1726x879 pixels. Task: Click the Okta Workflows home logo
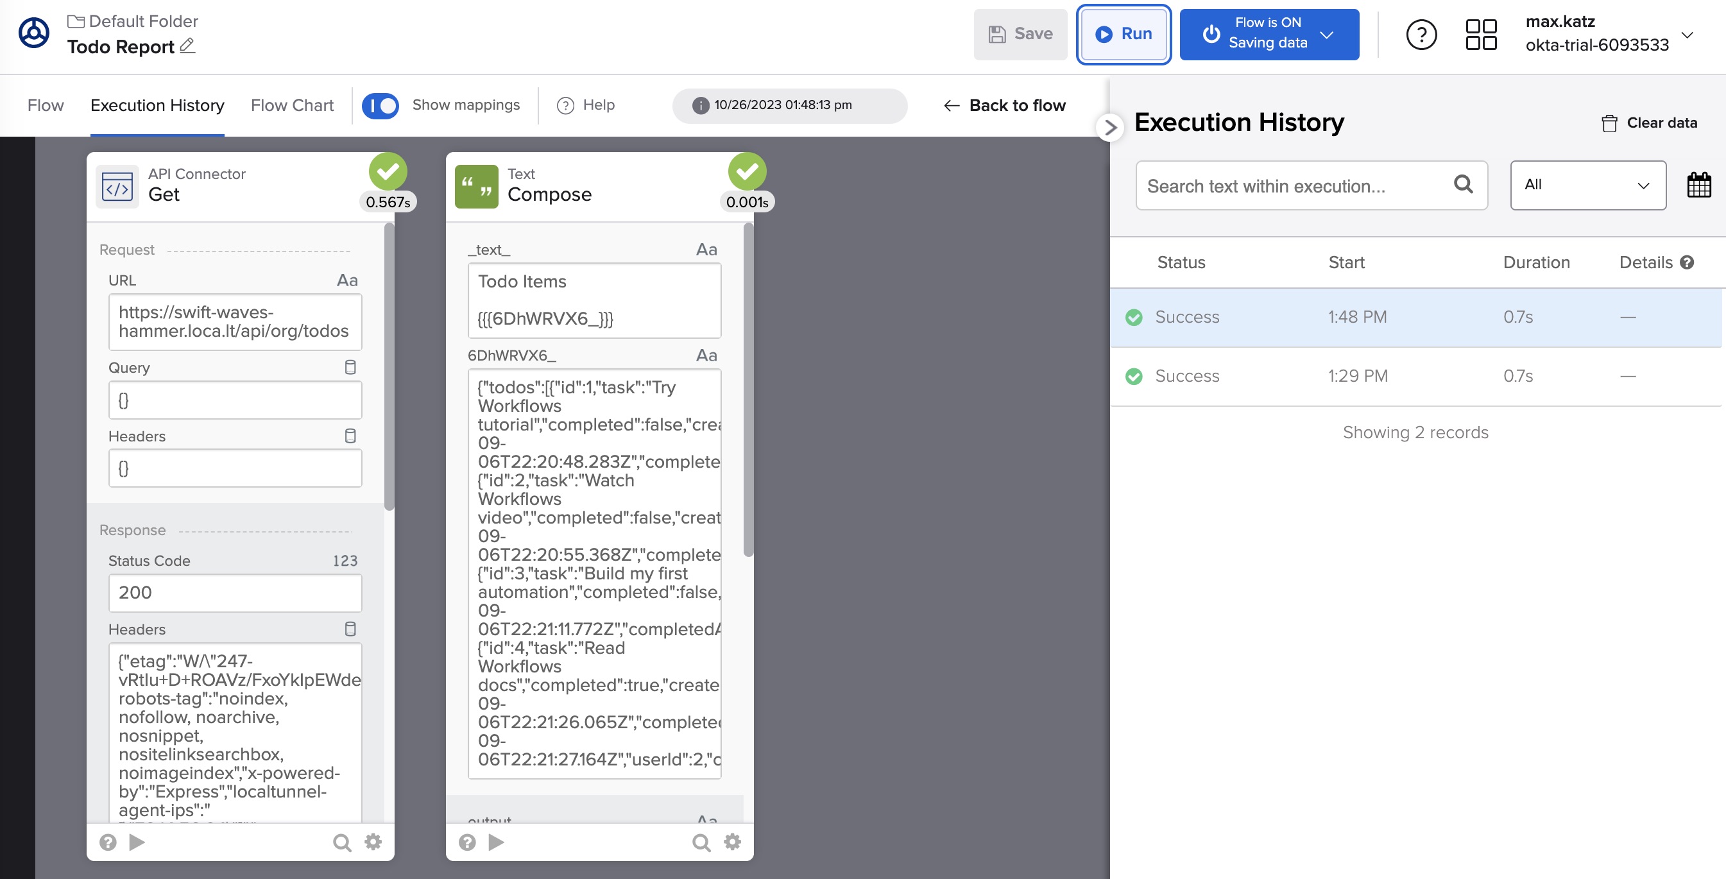point(33,33)
